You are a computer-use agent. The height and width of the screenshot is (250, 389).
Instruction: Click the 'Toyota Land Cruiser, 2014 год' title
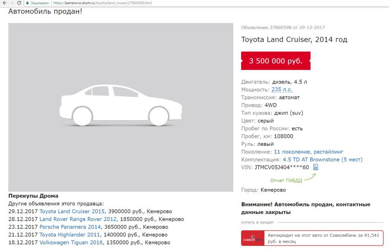coord(294,40)
